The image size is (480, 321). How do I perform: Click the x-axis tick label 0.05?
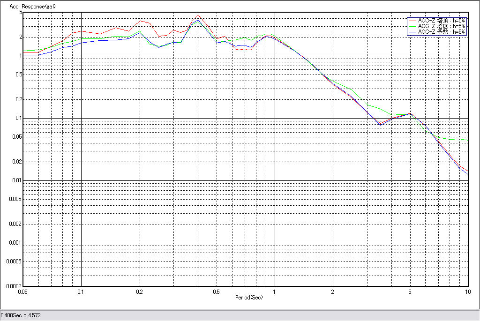coord(22,291)
